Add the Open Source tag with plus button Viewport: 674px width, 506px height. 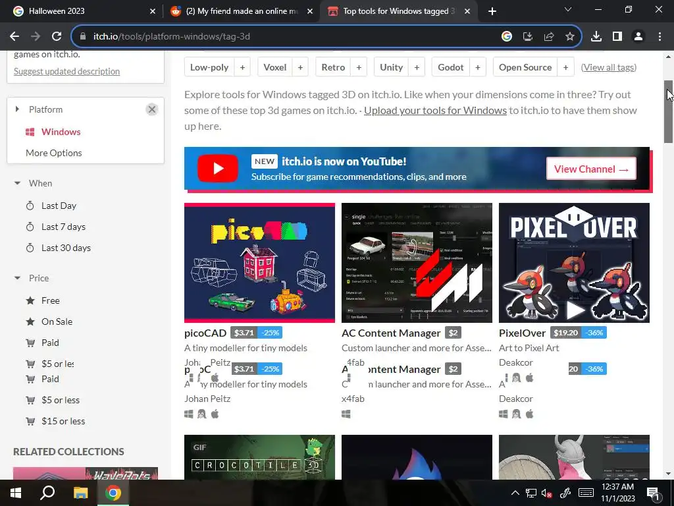point(565,67)
